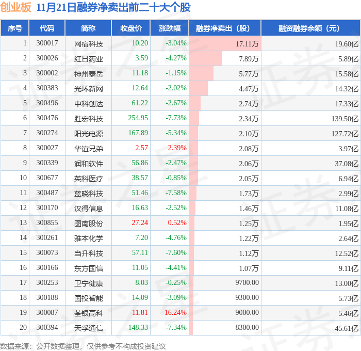Viewport: 361px width, 351px height.
Task: Click the 9700.00 net short sale value
Action: [x=247, y=283]
